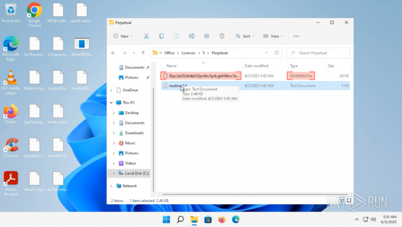Switch to details view layout icon
Screen dimensions: 402x227
[342, 200]
